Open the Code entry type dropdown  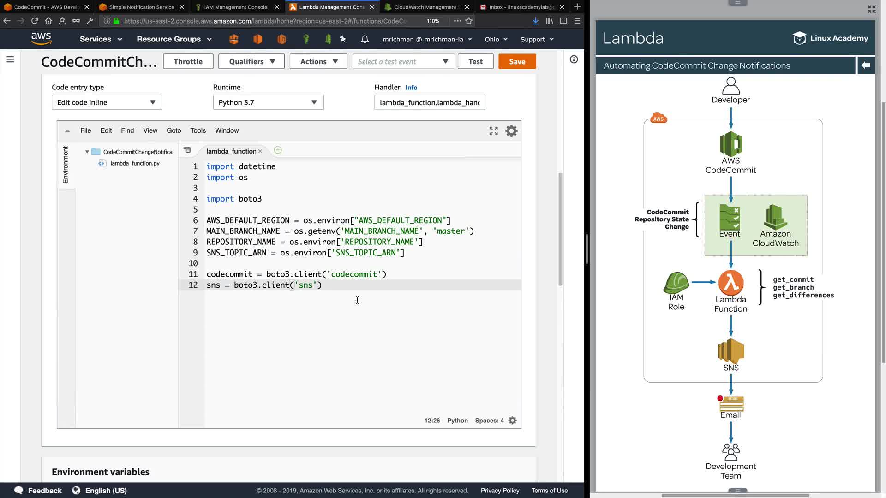coord(107,102)
